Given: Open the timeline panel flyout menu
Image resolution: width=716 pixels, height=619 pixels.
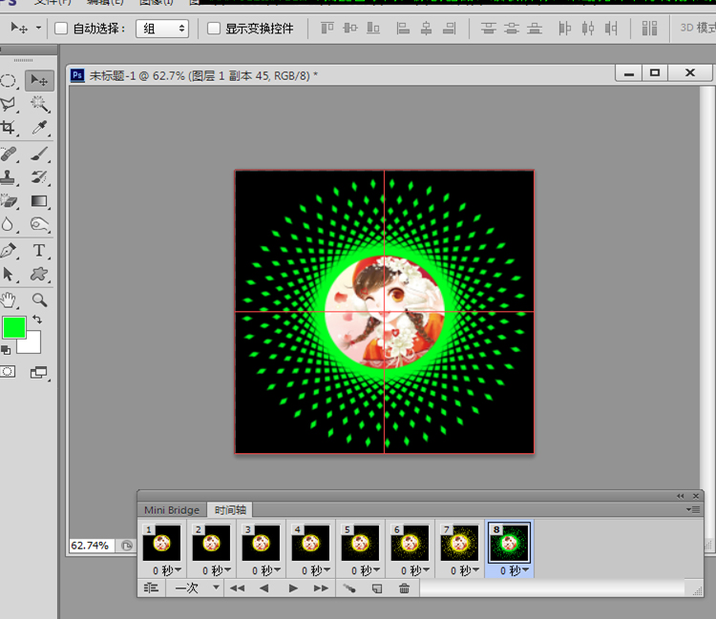Looking at the screenshot, I should coord(693,509).
